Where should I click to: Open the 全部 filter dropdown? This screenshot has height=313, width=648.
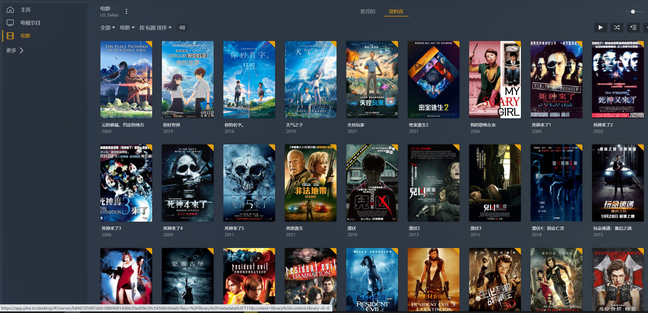click(107, 28)
